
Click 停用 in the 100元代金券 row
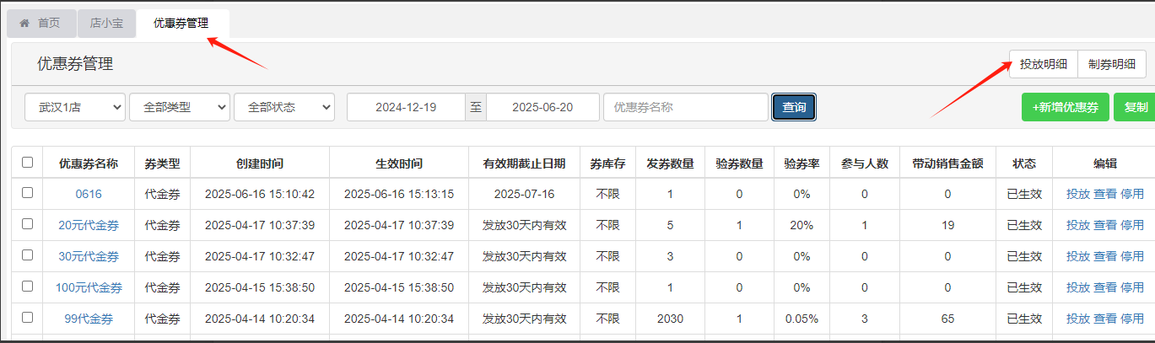[x=1132, y=287]
